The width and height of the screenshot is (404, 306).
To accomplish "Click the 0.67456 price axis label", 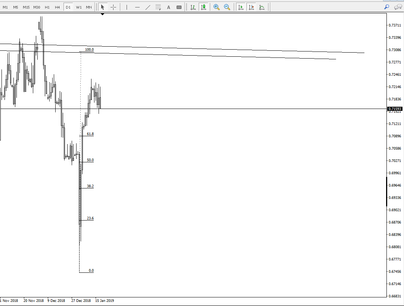I will pyautogui.click(x=395, y=272).
